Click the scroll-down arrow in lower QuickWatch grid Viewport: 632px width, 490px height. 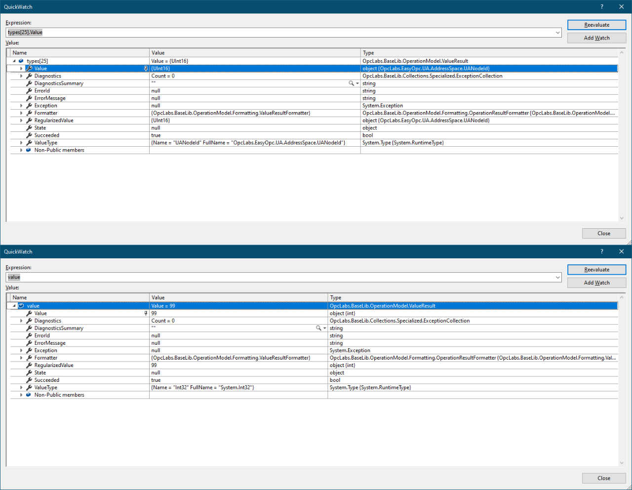(x=622, y=463)
